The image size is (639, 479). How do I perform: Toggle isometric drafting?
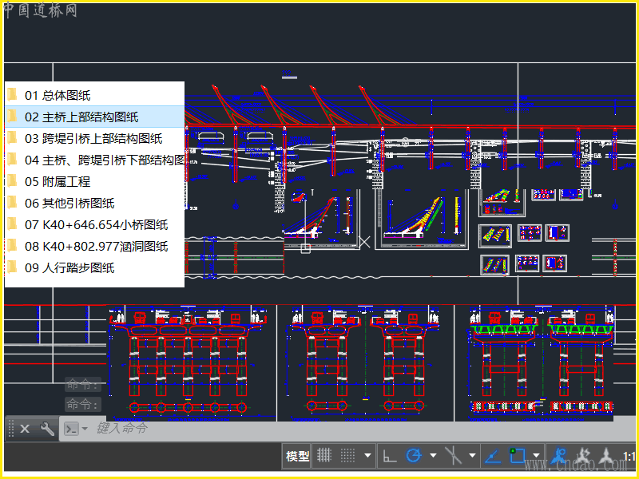tap(453, 455)
